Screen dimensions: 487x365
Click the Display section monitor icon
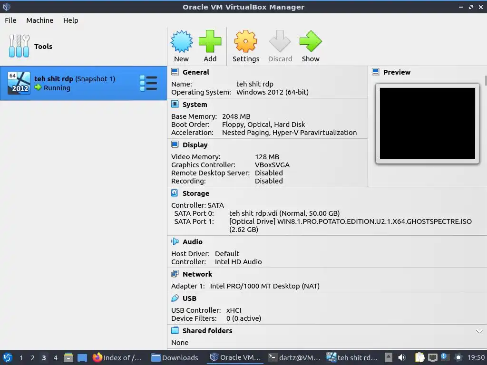coord(175,144)
